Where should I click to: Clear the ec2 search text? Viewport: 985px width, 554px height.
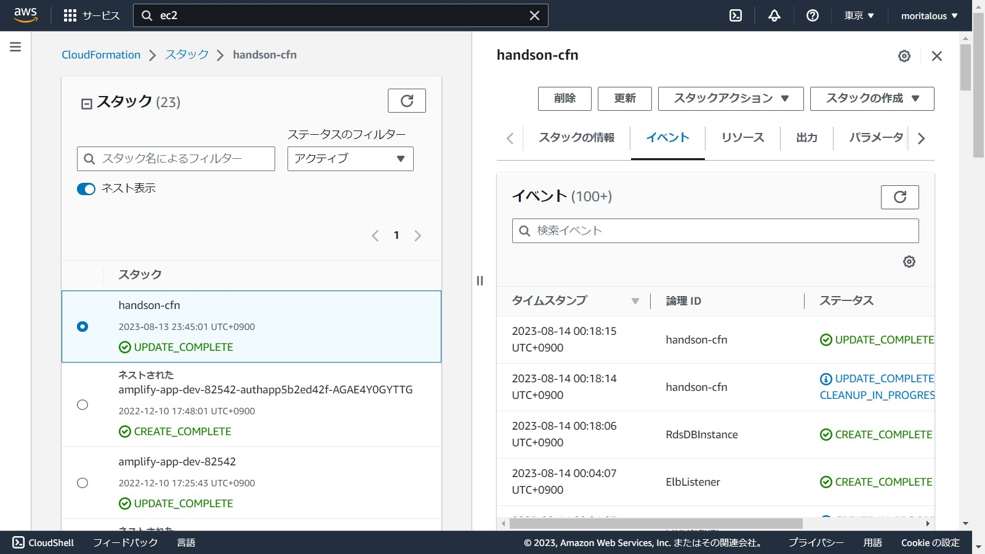(x=534, y=15)
